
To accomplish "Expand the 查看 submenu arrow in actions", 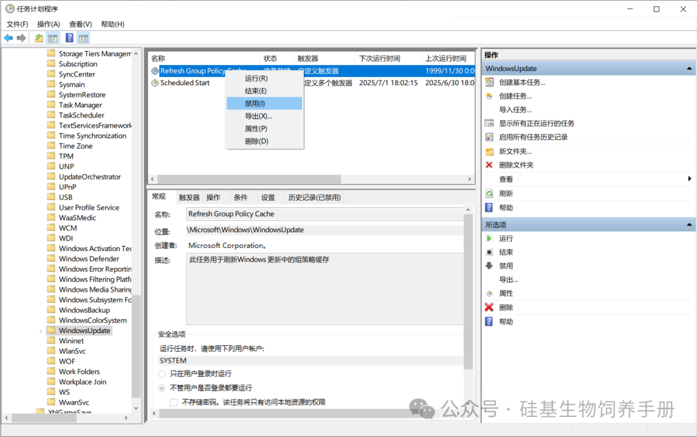I will point(689,179).
